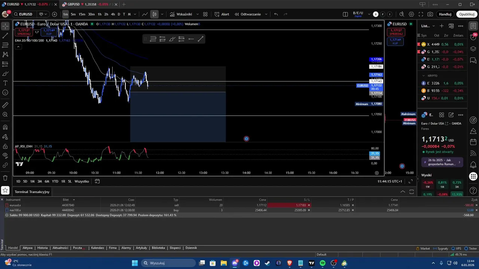Switch to the Kalendarz terminal tab
This screenshot has width=479, height=269.
point(98,248)
